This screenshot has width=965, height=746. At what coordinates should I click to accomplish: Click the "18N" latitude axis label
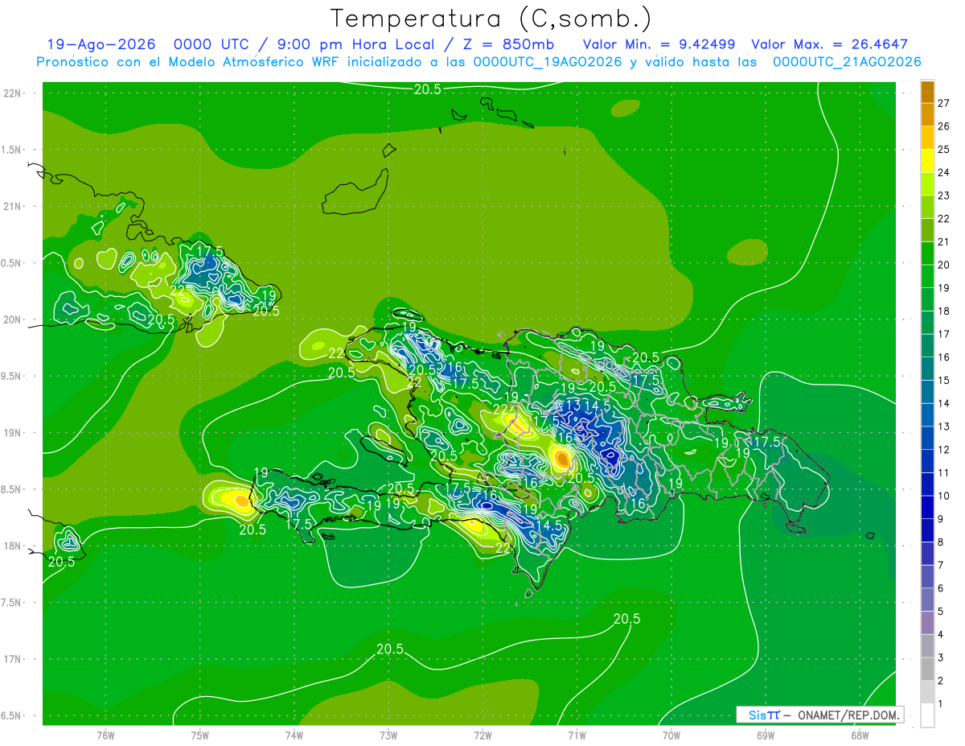pyautogui.click(x=12, y=546)
